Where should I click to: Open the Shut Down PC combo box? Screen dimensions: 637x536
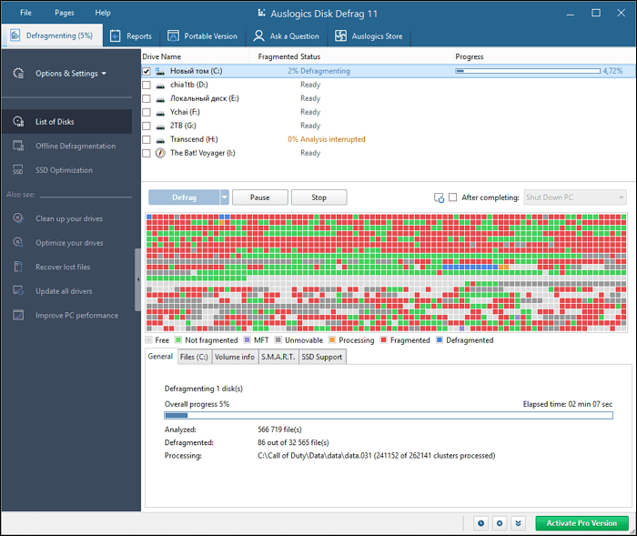pos(575,197)
